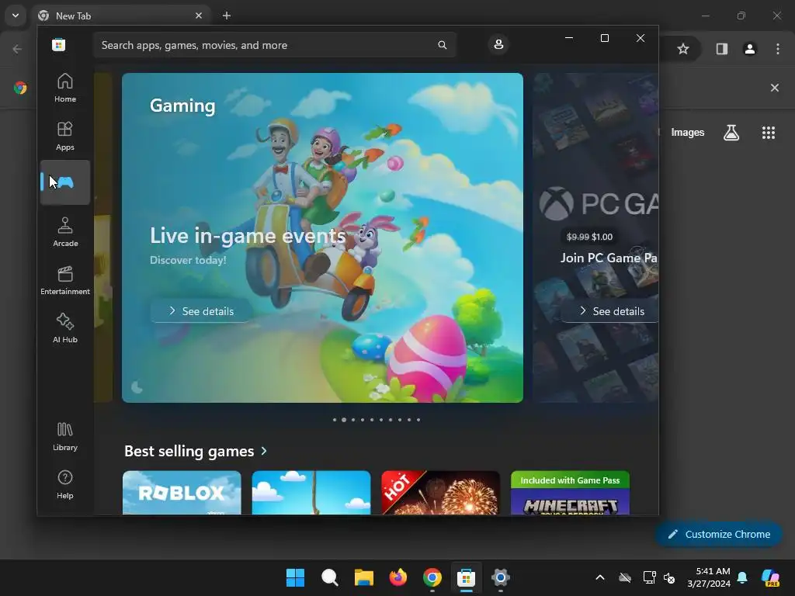795x596 pixels.
Task: Open taskbar Search icon
Action: coord(329,577)
